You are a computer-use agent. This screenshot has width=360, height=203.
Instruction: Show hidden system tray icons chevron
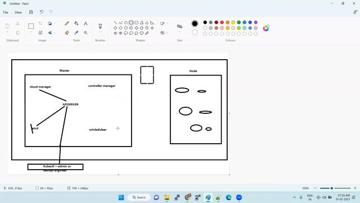point(294,197)
